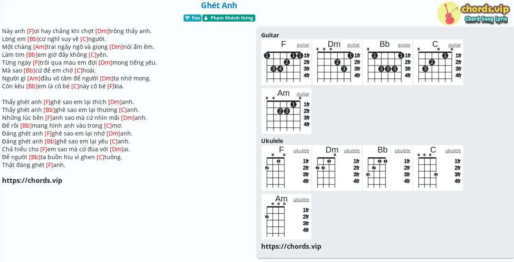The width and height of the screenshot is (514, 262).
Task: Open the Fox genre tag
Action: [x=193, y=18]
